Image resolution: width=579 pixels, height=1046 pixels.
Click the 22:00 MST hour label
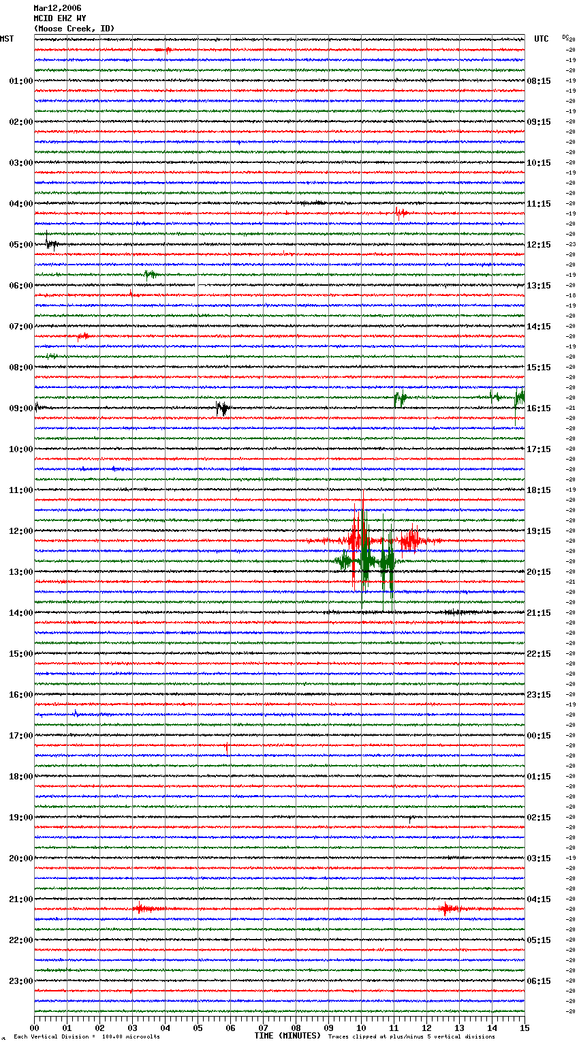click(21, 940)
